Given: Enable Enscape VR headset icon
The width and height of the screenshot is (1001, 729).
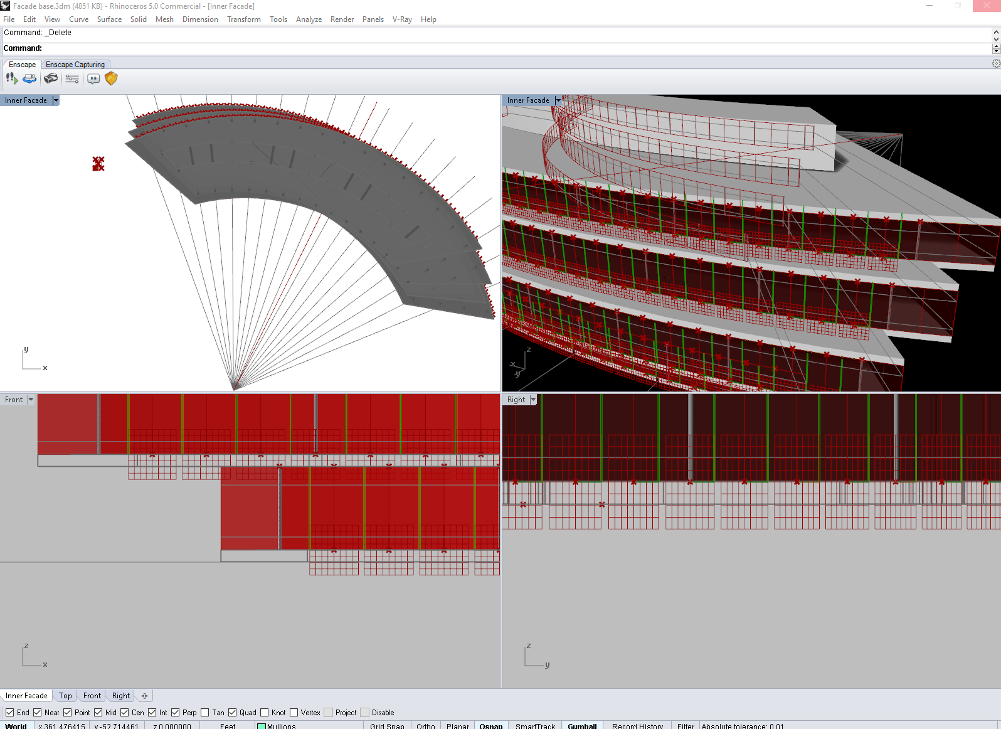Looking at the screenshot, I should point(51,78).
